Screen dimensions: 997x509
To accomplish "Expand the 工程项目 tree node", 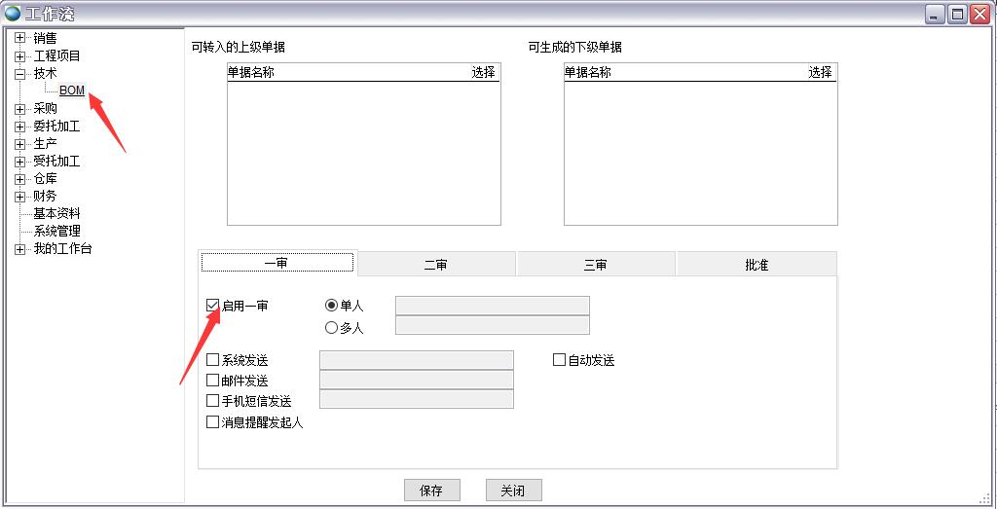I will (19, 55).
